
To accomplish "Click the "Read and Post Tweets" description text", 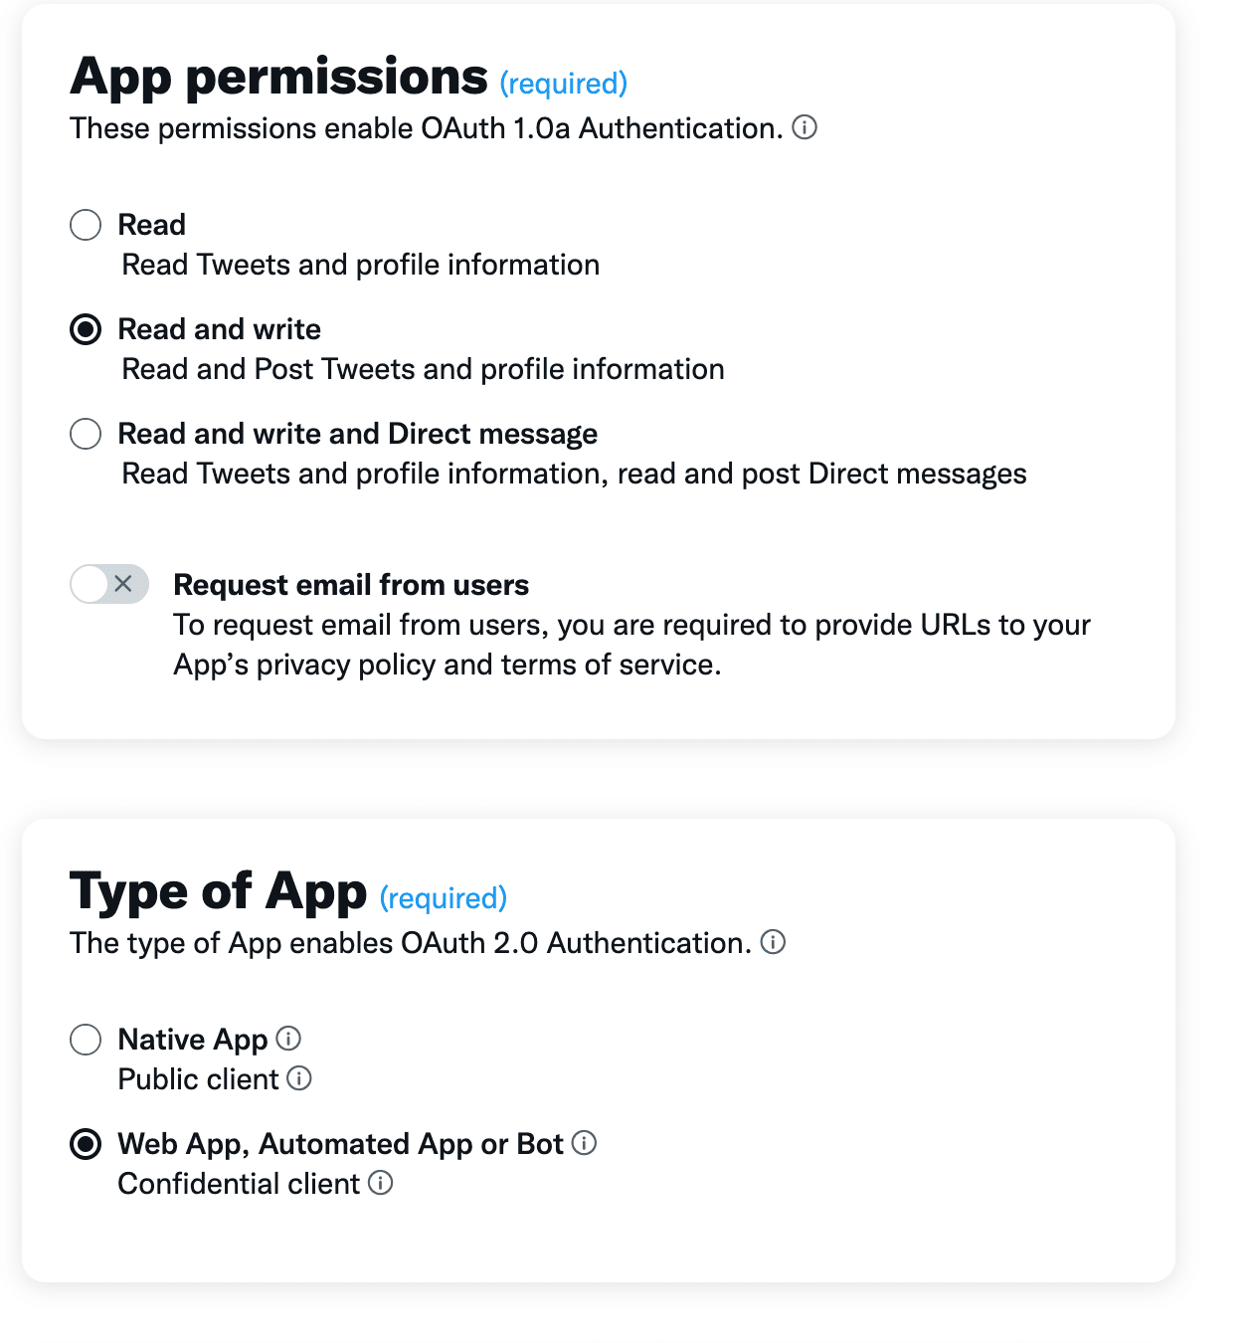I will tap(423, 369).
